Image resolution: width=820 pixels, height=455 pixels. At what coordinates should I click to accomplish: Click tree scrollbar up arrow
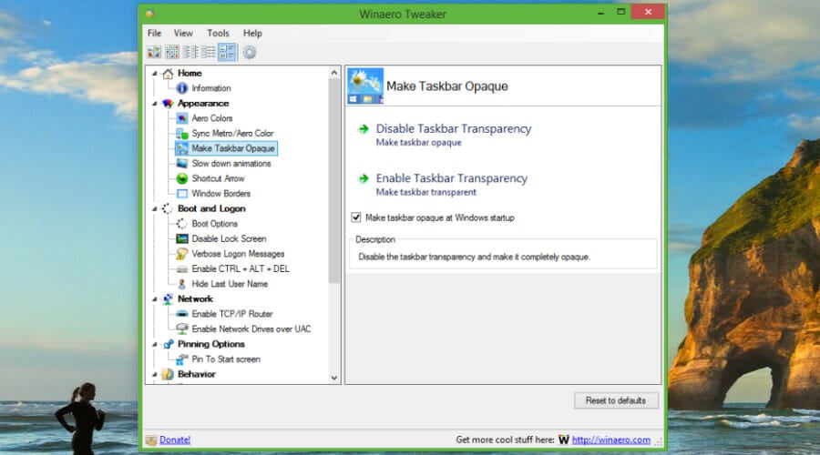pos(334,73)
